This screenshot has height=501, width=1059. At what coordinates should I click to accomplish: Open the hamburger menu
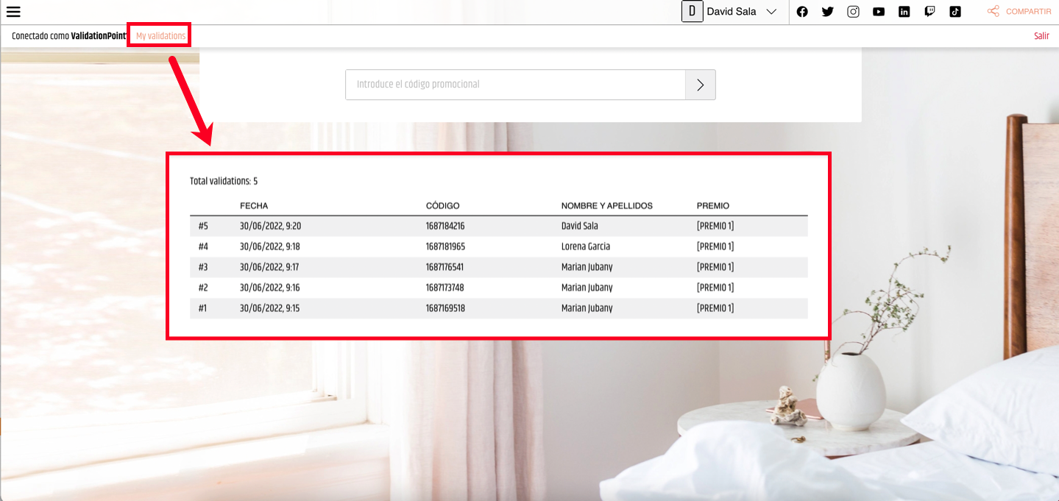(x=13, y=12)
